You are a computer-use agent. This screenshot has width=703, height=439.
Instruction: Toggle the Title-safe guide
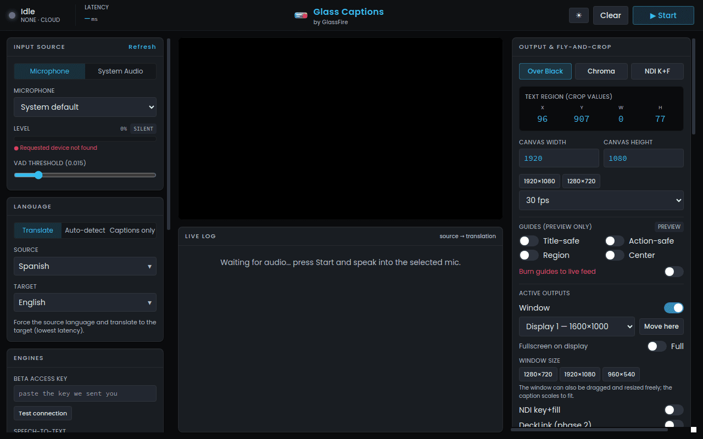click(x=529, y=241)
